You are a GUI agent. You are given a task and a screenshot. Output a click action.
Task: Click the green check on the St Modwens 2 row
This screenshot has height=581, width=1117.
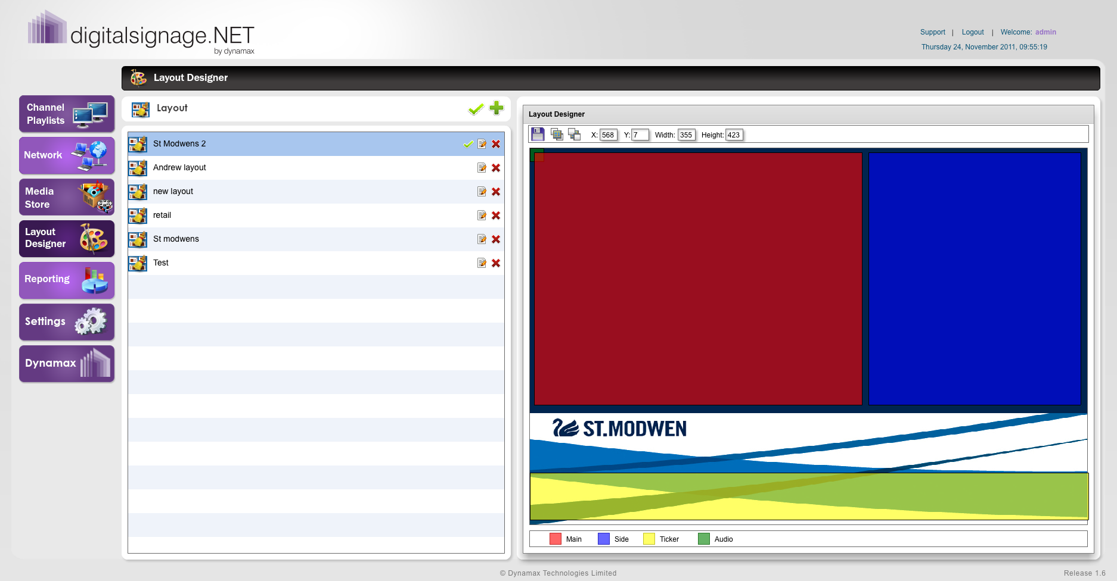pyautogui.click(x=468, y=144)
